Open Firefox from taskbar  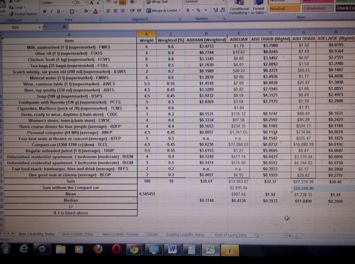tap(98, 249)
